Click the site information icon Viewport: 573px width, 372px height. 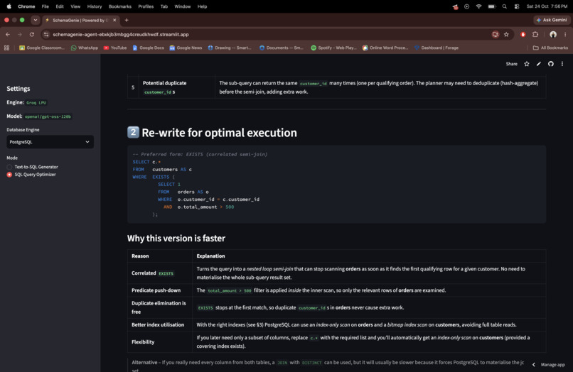coord(46,34)
